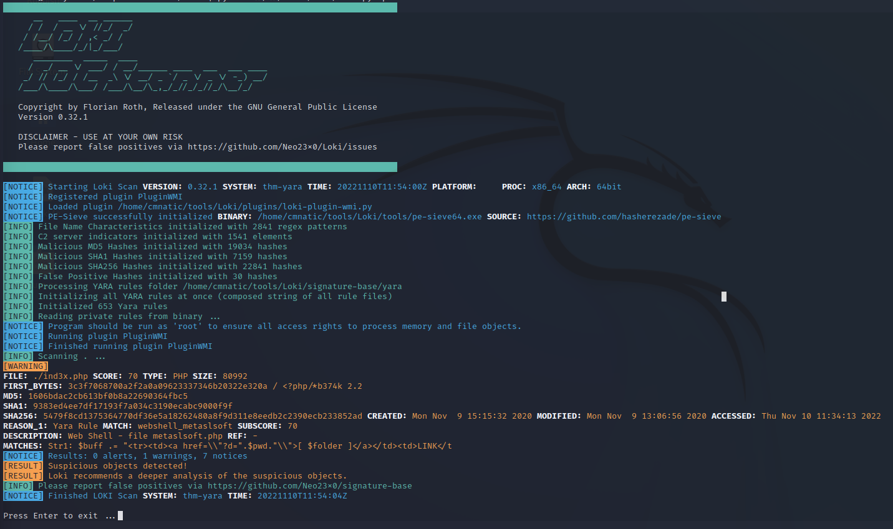Screen dimensions: 893x529
Task: Click the loki-plugin-wmi.py plugin path
Action: (244, 207)
